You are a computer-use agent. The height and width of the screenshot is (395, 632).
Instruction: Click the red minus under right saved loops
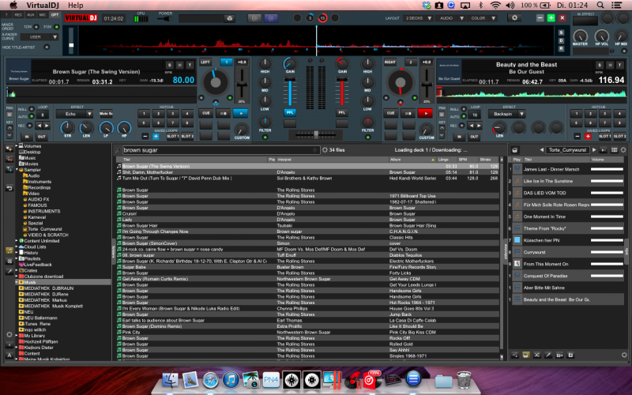586,137
